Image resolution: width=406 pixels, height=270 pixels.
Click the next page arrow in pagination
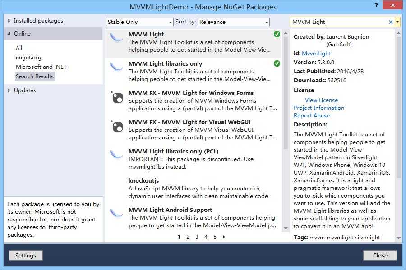pos(224,237)
